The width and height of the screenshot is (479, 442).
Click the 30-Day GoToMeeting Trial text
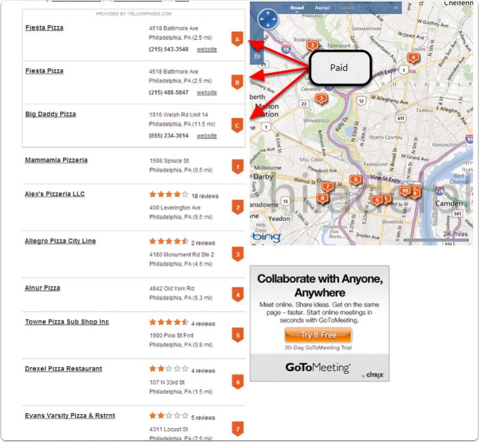click(x=318, y=348)
